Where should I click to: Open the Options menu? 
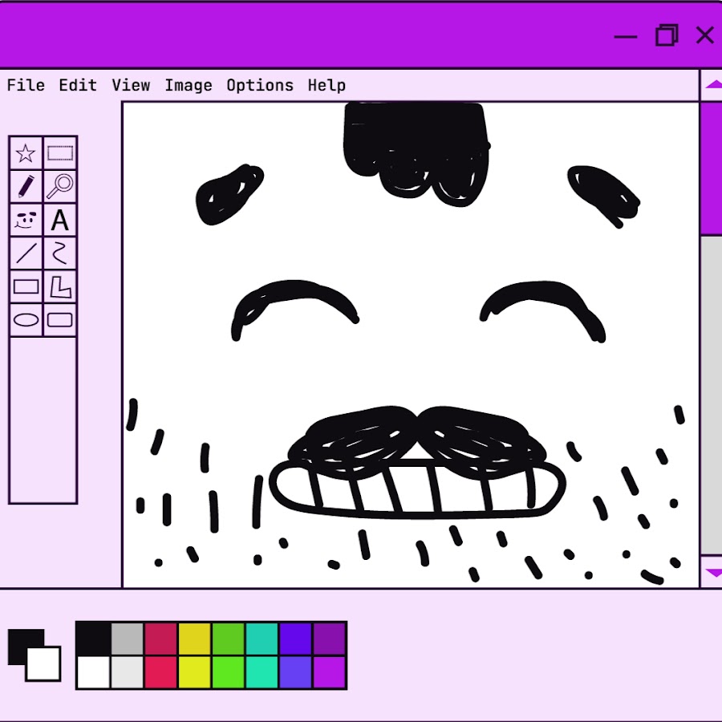[x=260, y=85]
